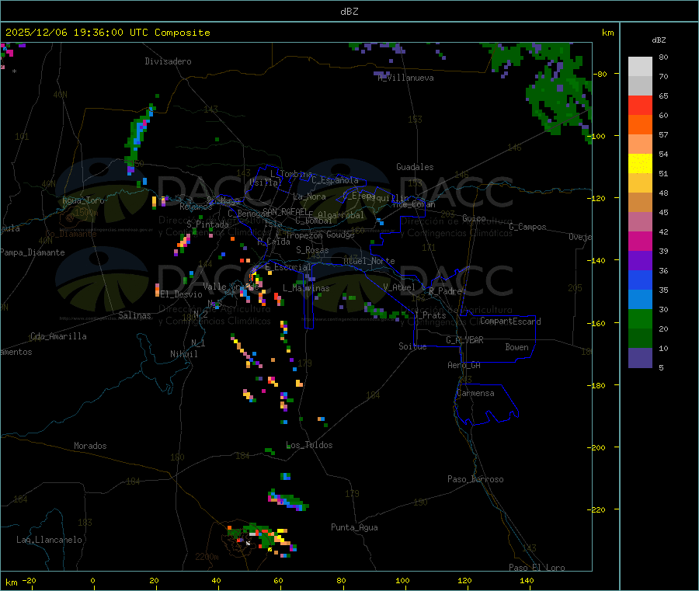Select the magenta 39-42 dBZ legend swatch
This screenshot has width=699, height=591.
point(640,241)
